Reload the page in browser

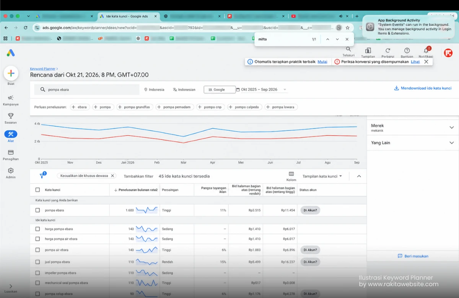pos(26,28)
